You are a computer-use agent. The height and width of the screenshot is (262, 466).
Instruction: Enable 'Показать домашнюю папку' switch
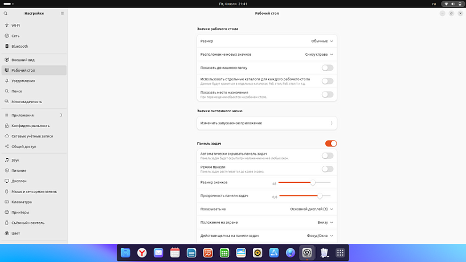point(327,68)
